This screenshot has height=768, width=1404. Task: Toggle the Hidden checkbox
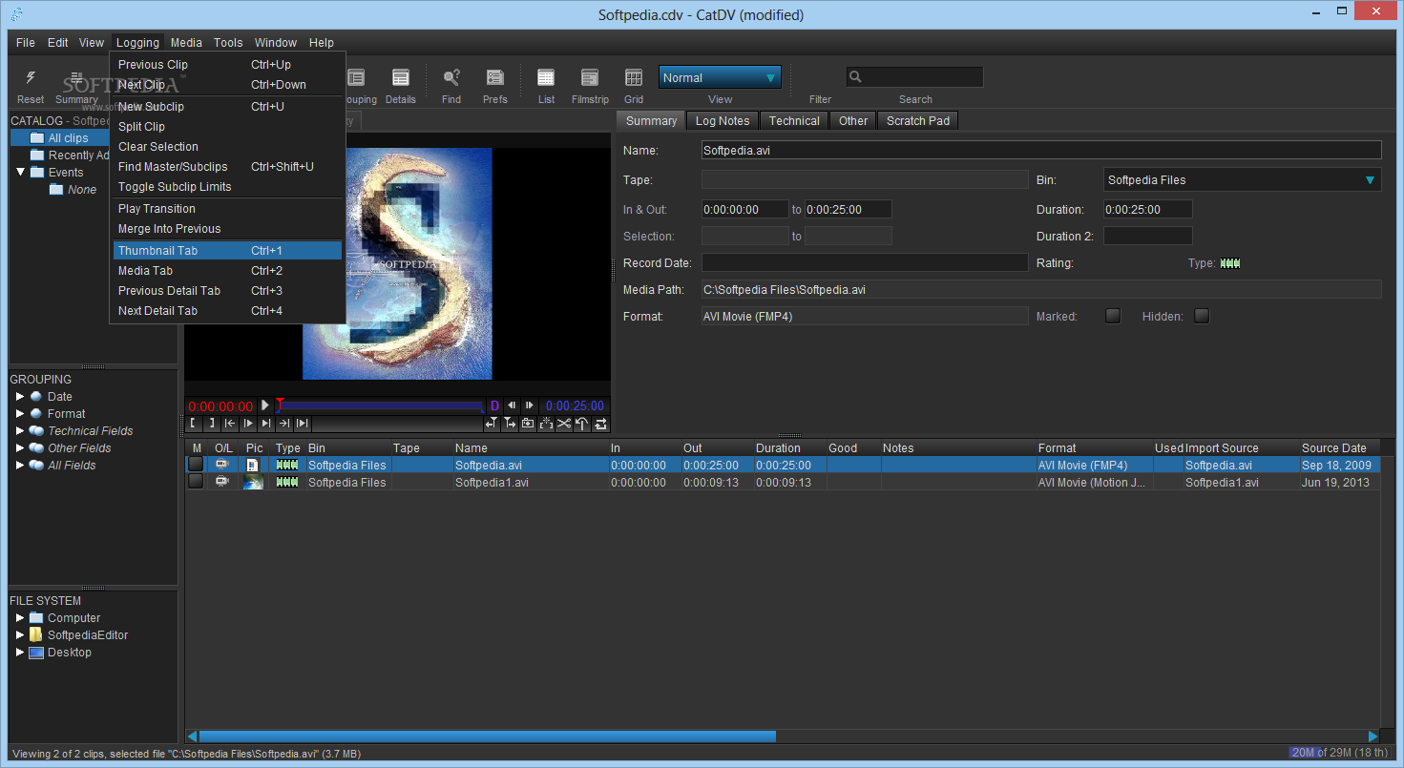[x=1202, y=316]
